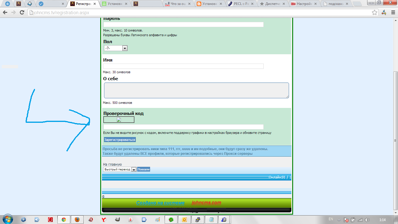Switch to the green Android 'Установк' tab
The width and height of the screenshot is (398, 224).
click(115, 4)
